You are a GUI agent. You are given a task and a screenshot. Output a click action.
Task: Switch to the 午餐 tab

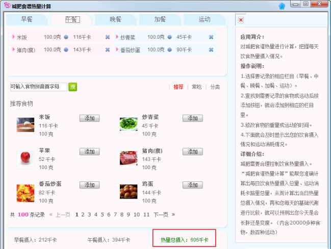click(72, 20)
